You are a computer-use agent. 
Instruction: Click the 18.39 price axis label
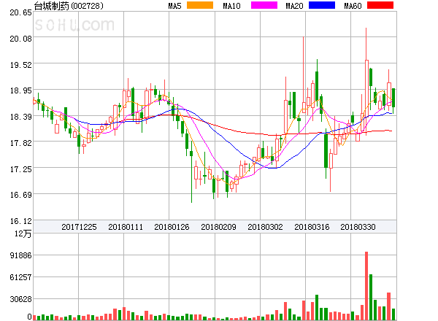20,117
